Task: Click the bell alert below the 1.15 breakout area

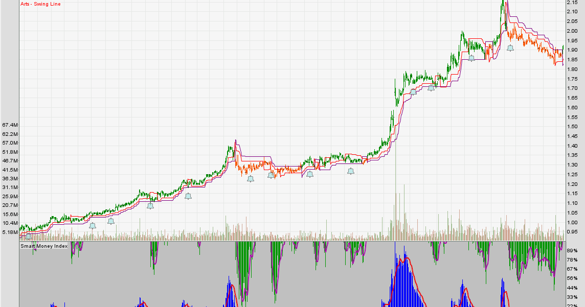Action: tap(188, 196)
